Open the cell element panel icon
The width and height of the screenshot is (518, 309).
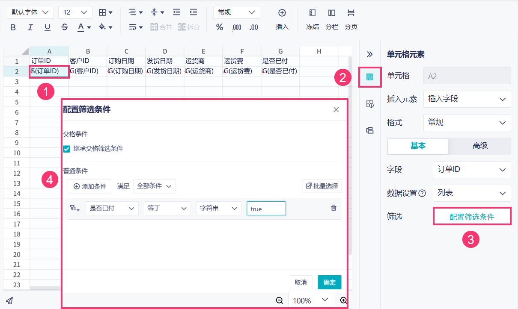tap(370, 77)
